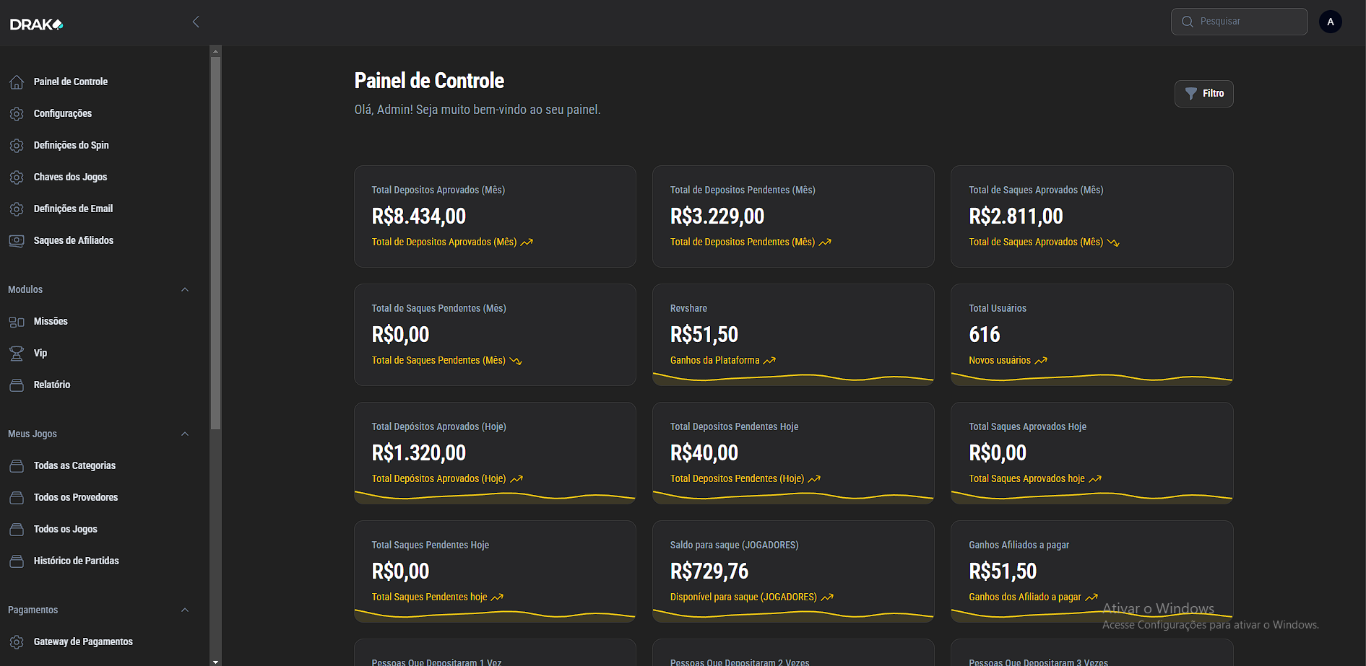Click the search magnifier icon

tap(1187, 22)
